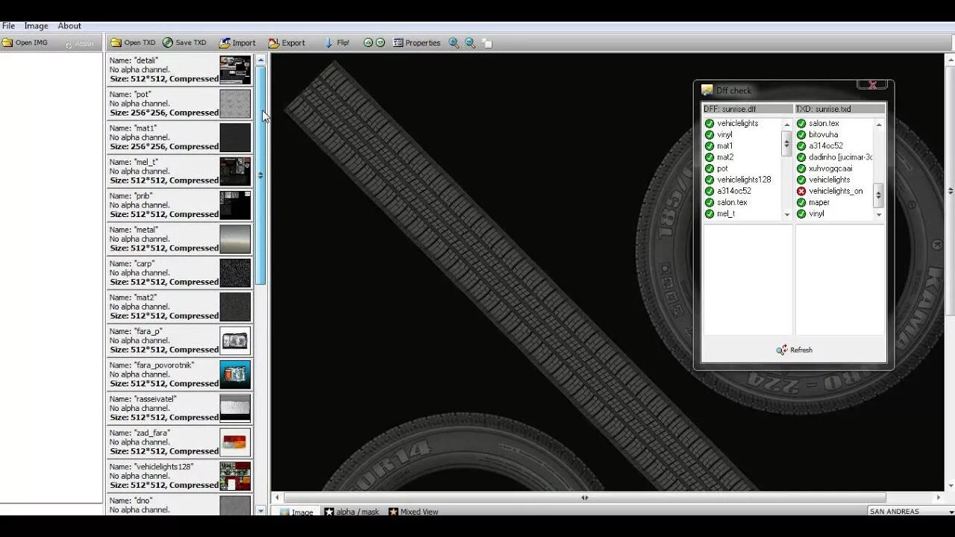Screen dimensions: 955x537
Task: Click the TXD: sunrise.txd column header
Action: pos(840,109)
